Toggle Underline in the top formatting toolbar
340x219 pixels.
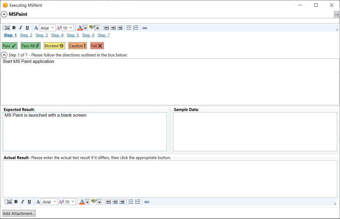pyautogui.click(x=27, y=28)
